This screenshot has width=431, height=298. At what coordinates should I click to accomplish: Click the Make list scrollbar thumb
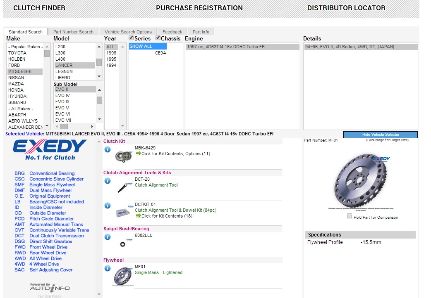[x=47, y=53]
